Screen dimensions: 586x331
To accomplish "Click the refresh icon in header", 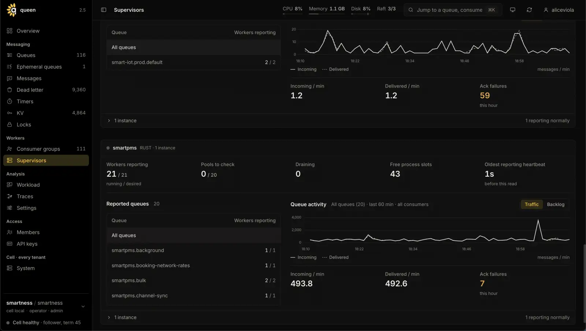I will point(529,10).
